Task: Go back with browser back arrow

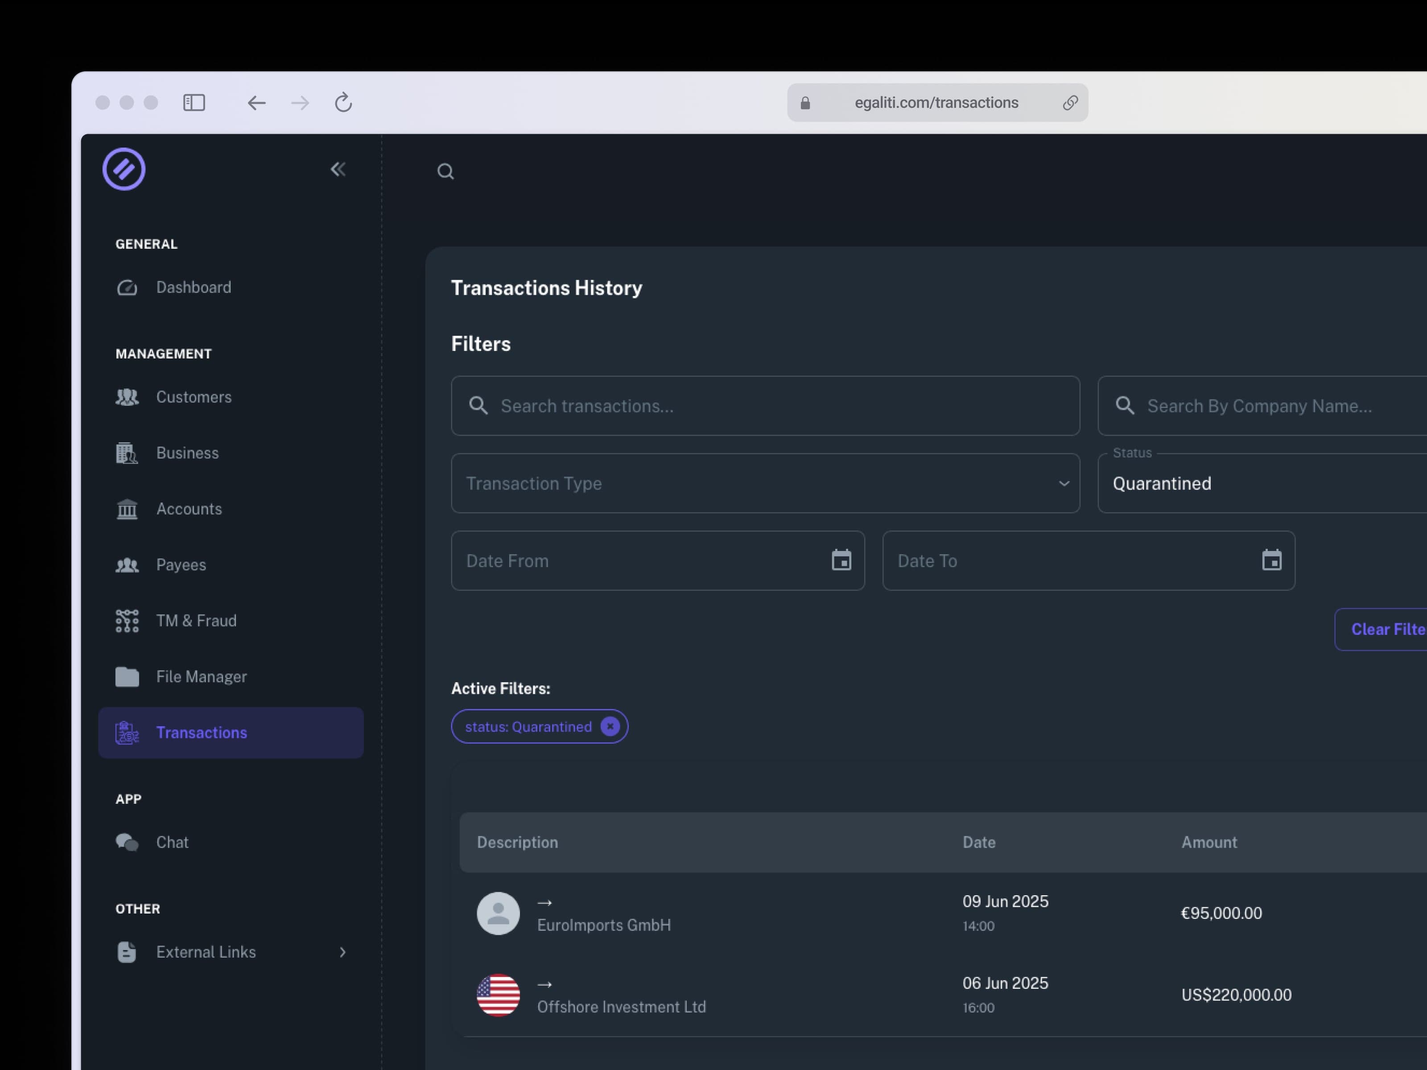Action: (x=257, y=103)
